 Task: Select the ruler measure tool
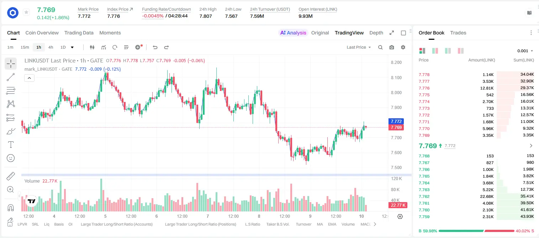click(11, 176)
